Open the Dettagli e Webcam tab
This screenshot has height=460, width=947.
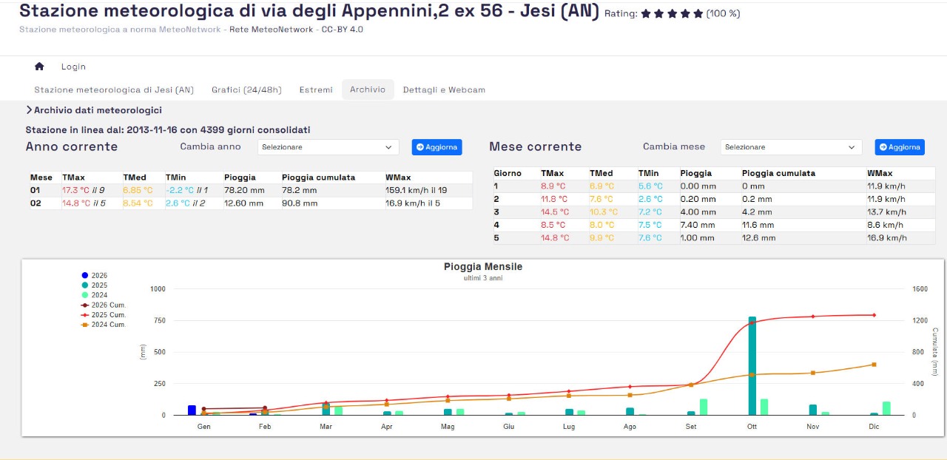click(x=444, y=90)
